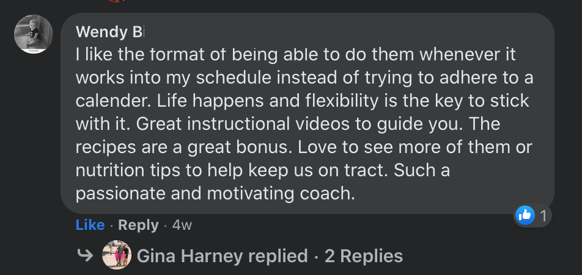
Task: Open Gina Harney's small avatar
Action: point(117,255)
